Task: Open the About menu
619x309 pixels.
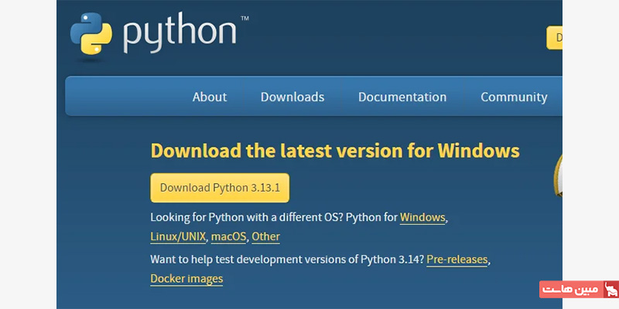Action: click(210, 97)
